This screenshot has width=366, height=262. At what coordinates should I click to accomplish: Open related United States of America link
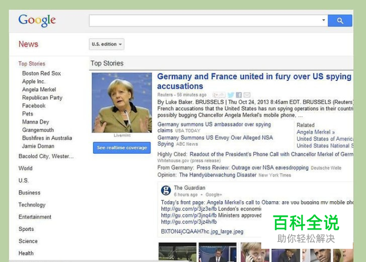pyautogui.click(x=325, y=139)
